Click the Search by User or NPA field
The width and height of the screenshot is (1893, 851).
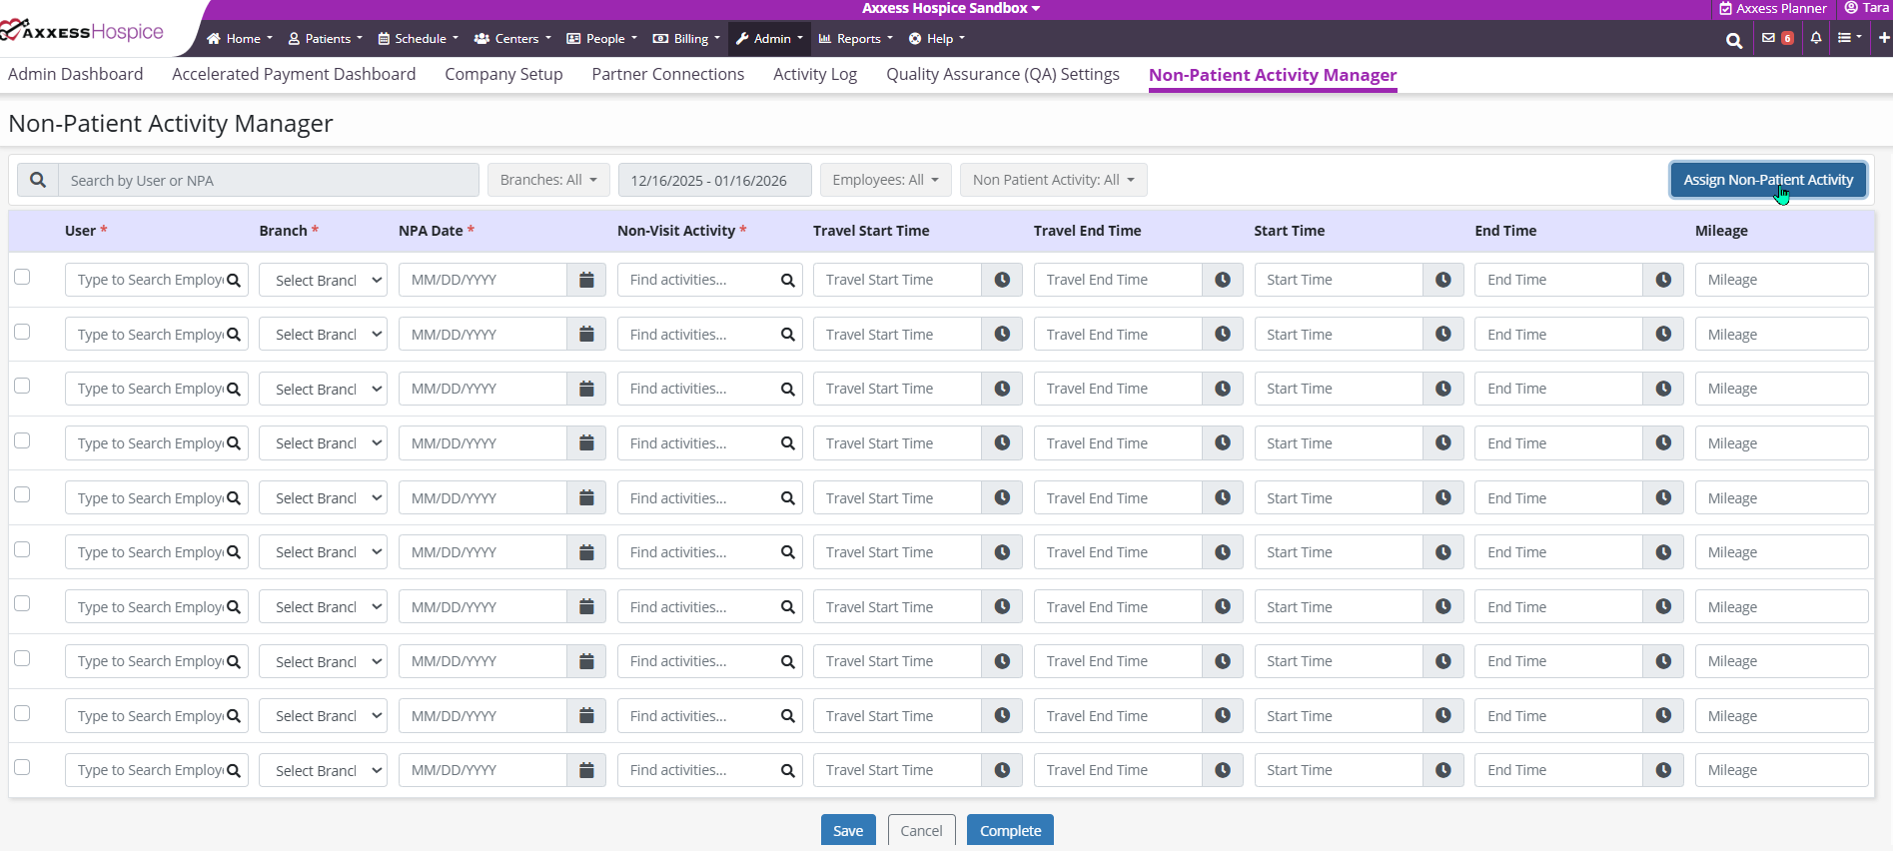tap(268, 181)
